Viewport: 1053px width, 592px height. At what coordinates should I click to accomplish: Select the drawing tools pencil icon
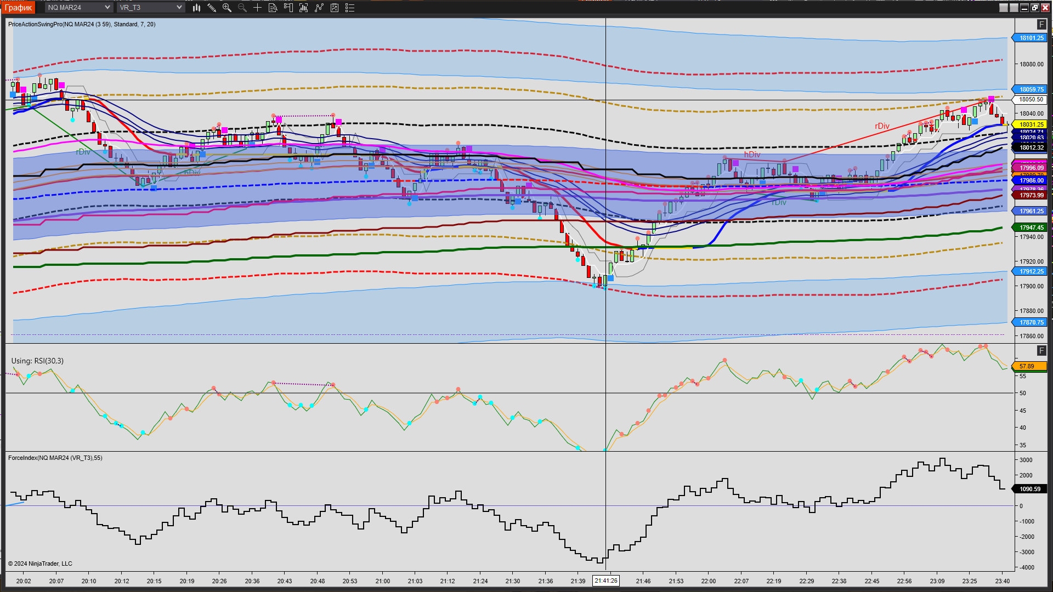tap(212, 8)
